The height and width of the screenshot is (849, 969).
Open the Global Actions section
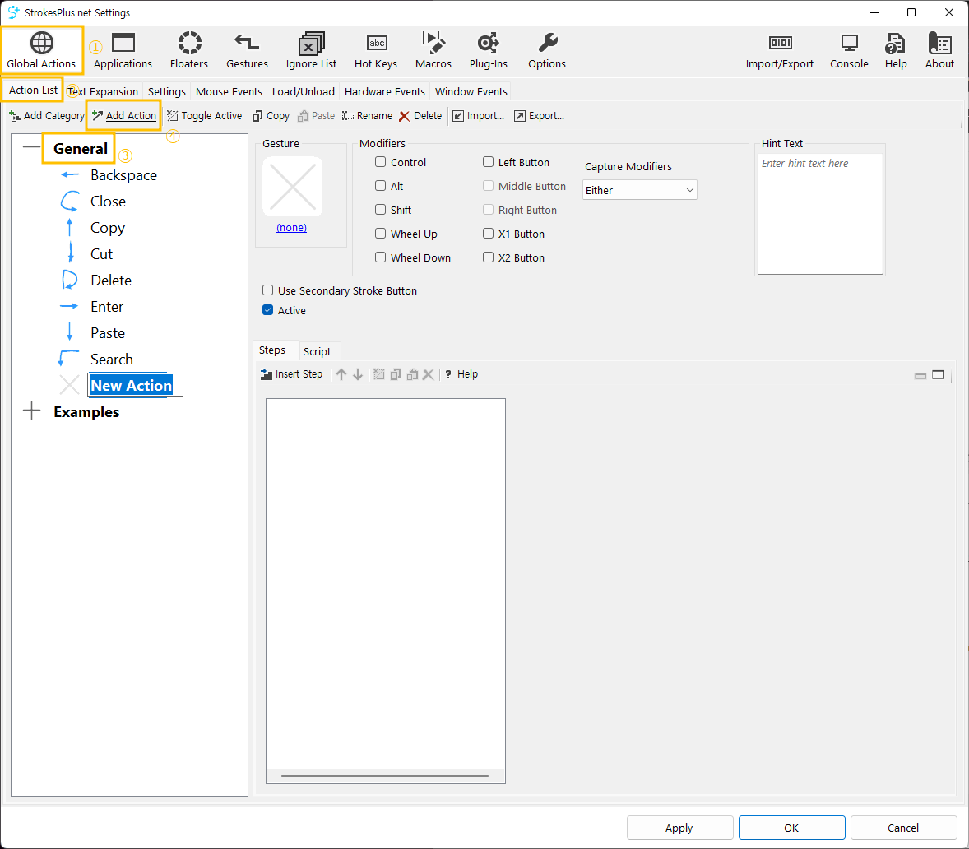point(41,51)
